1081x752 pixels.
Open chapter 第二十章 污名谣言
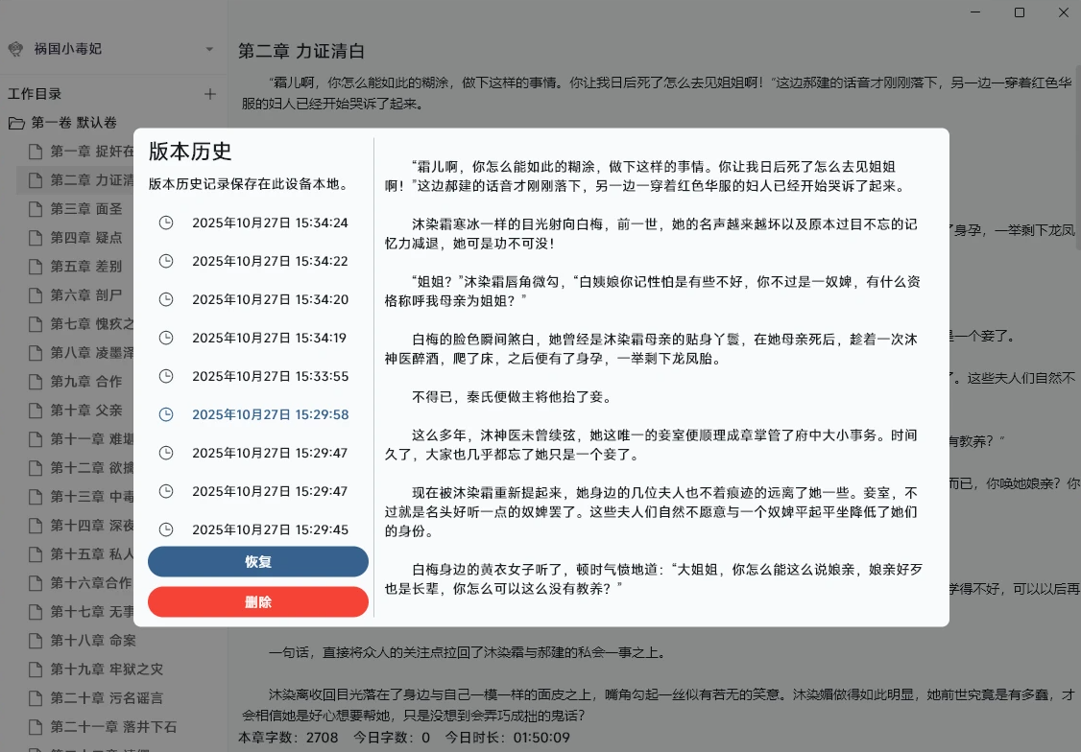(107, 698)
